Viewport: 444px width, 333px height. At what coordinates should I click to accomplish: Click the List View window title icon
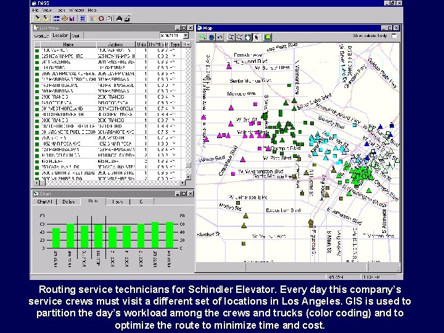point(36,28)
